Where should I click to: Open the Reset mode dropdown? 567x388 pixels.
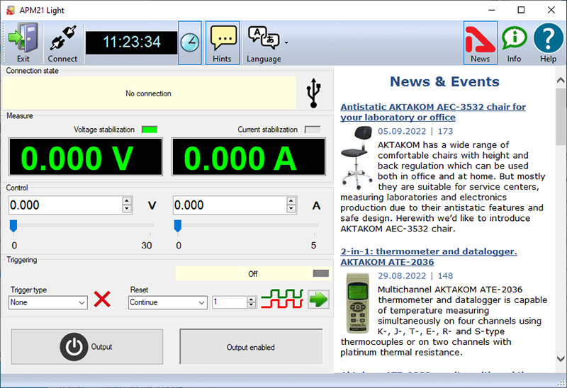coord(168,302)
